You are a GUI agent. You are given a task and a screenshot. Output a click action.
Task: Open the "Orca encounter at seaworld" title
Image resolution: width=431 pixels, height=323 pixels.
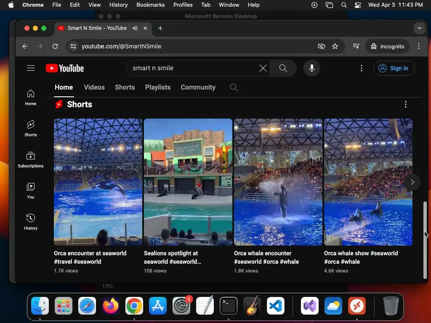[90, 257]
